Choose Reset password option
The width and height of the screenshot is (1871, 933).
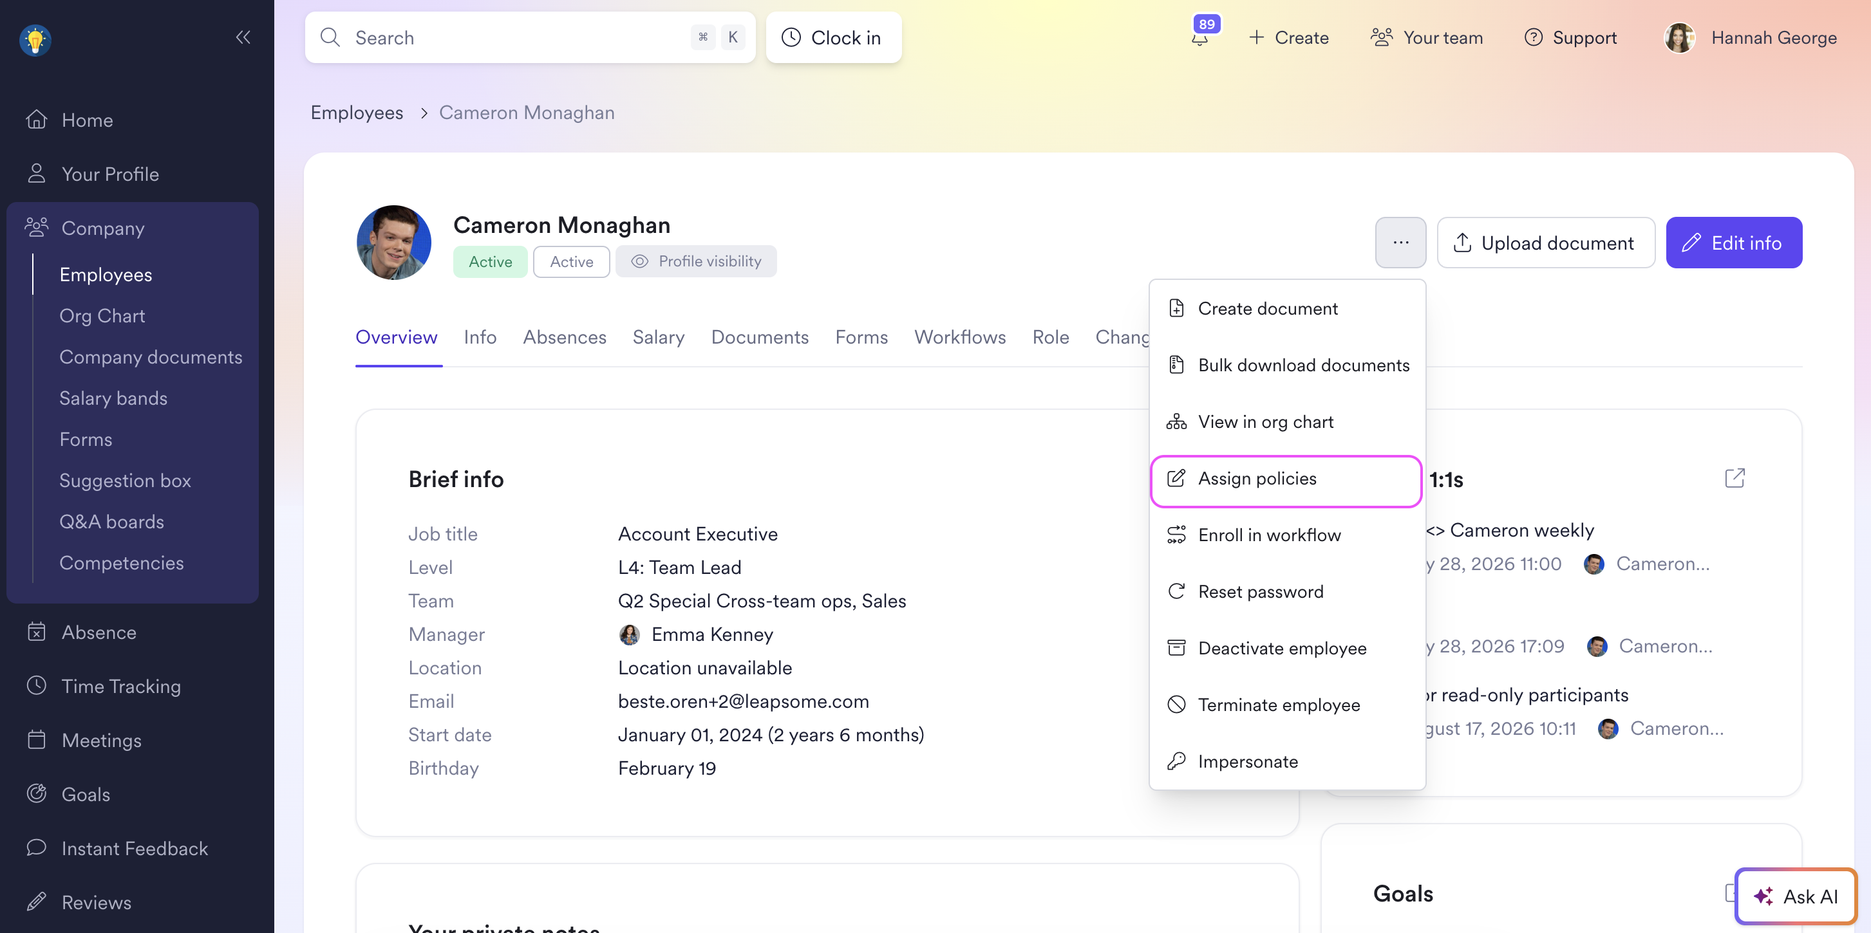tap(1287, 591)
